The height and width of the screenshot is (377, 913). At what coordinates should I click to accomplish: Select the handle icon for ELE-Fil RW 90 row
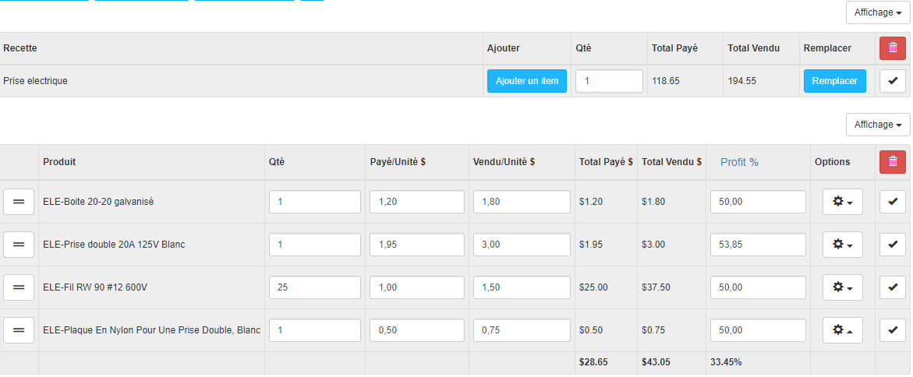pyautogui.click(x=19, y=287)
